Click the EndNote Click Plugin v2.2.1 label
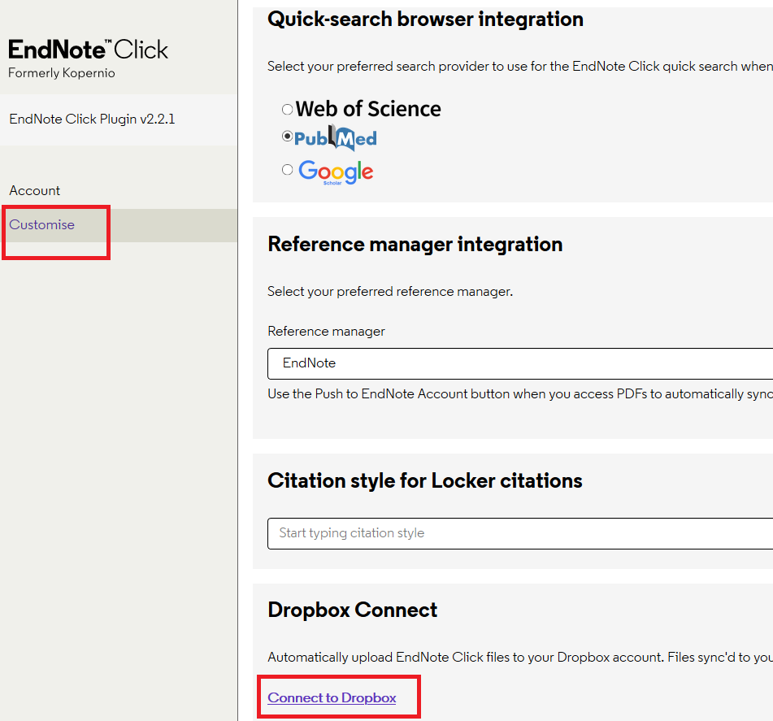The width and height of the screenshot is (773, 721). tap(92, 119)
